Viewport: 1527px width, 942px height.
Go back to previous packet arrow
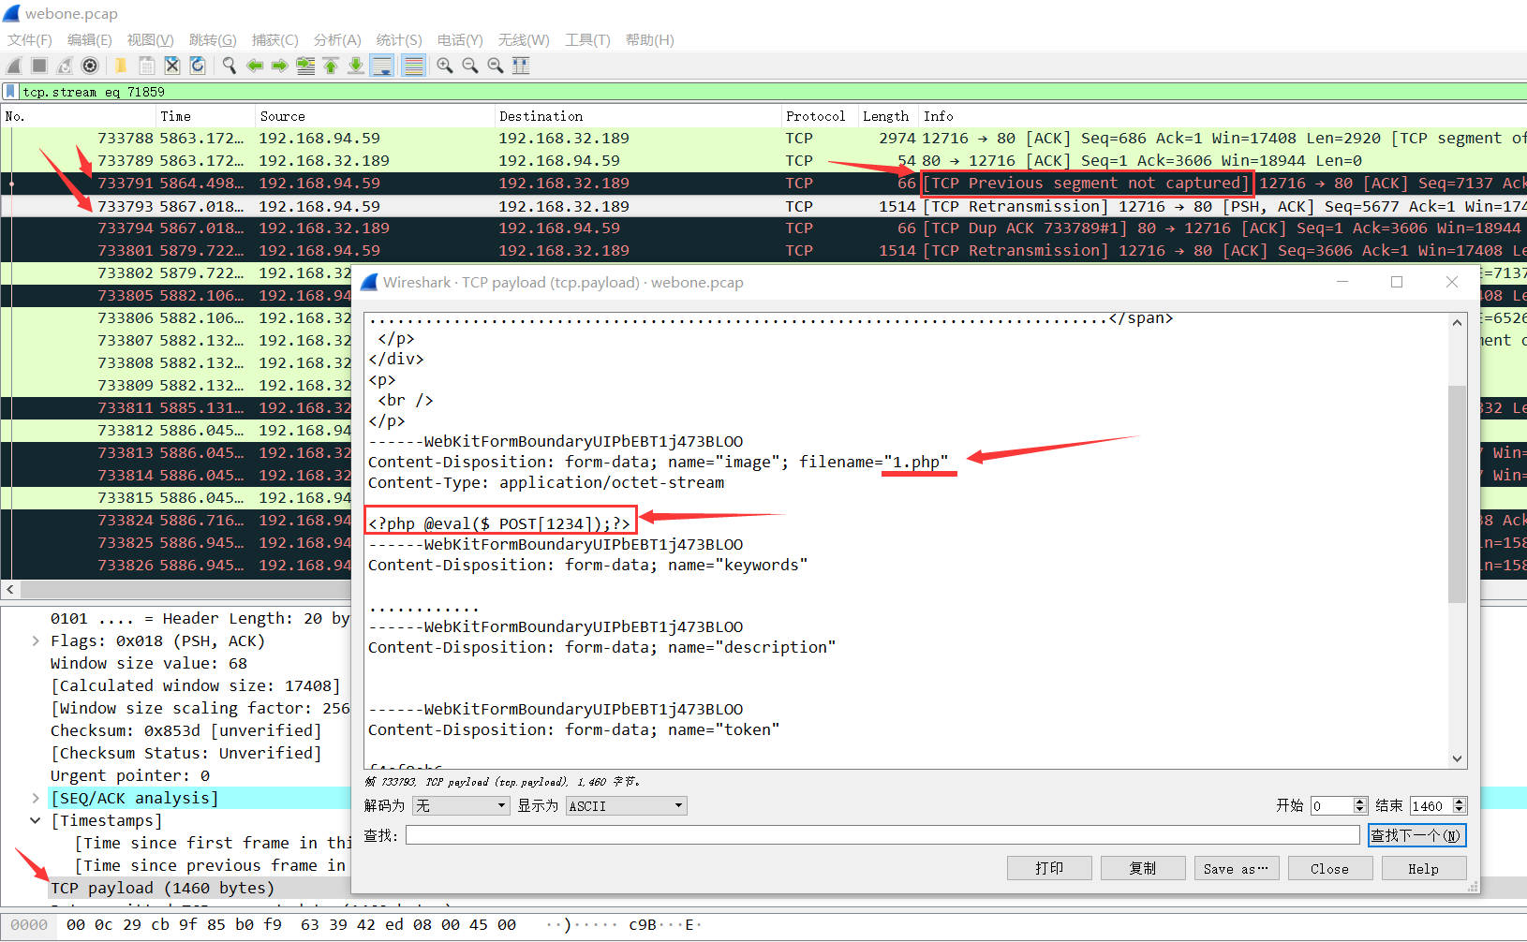254,66
